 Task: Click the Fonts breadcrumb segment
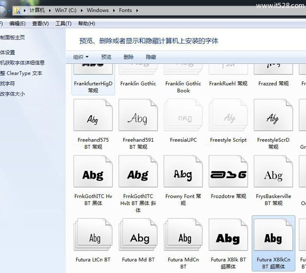[x=125, y=11]
